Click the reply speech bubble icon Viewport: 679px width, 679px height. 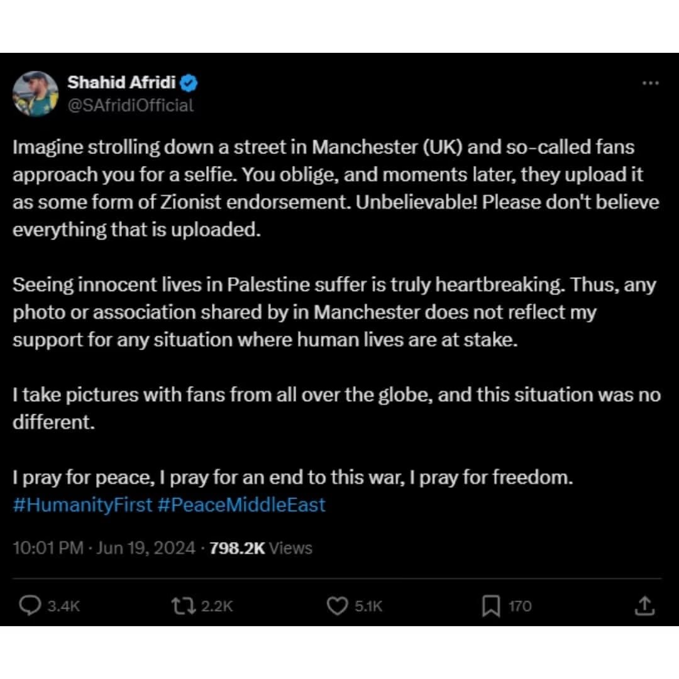coord(30,605)
